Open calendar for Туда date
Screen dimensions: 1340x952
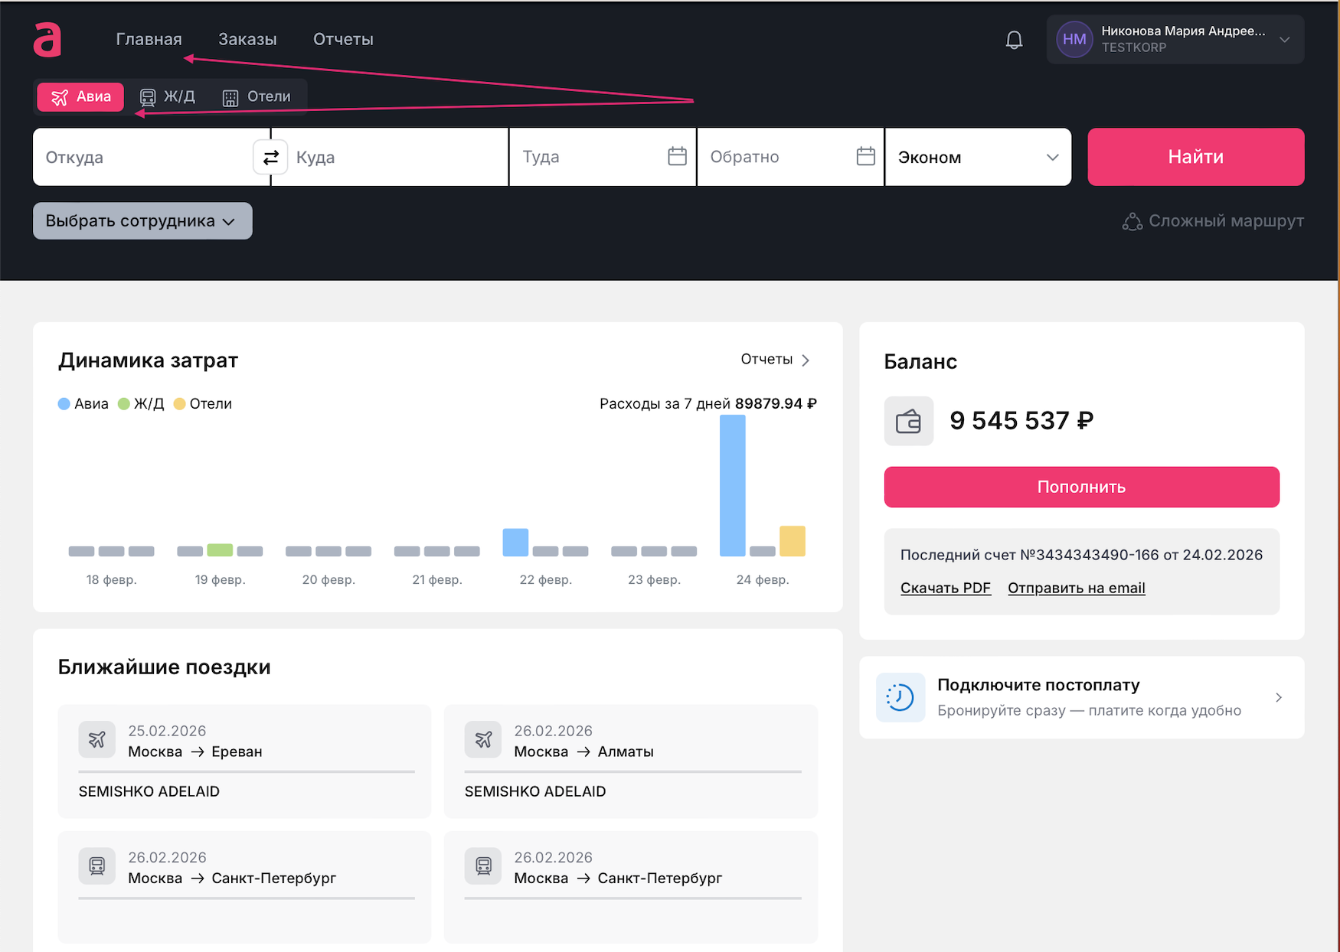(x=677, y=156)
